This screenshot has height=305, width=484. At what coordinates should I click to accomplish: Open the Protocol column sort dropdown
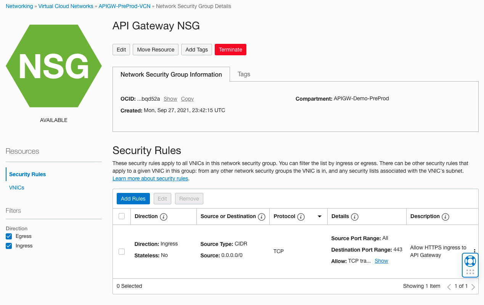point(319,216)
